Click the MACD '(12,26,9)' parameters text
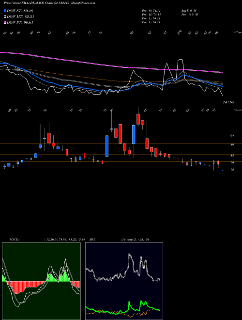This screenshot has width=242, height=320. coord(51,240)
